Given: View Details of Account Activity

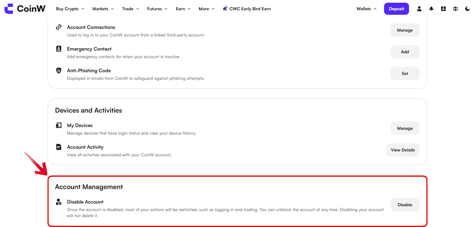Looking at the screenshot, I should click(x=403, y=150).
